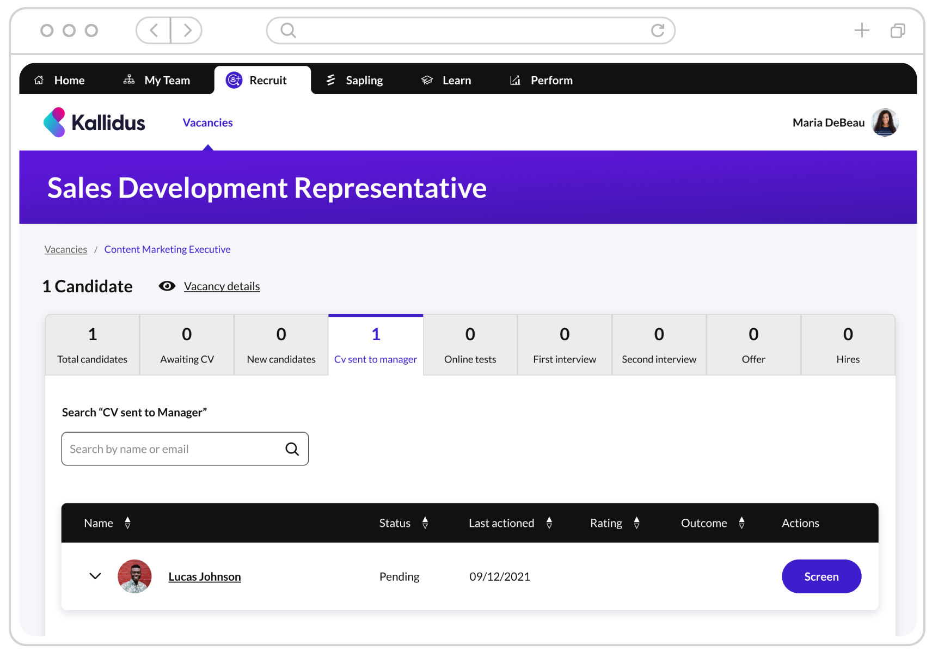Sort by Last actioned column arrows
This screenshot has width=932, height=657.
[549, 523]
